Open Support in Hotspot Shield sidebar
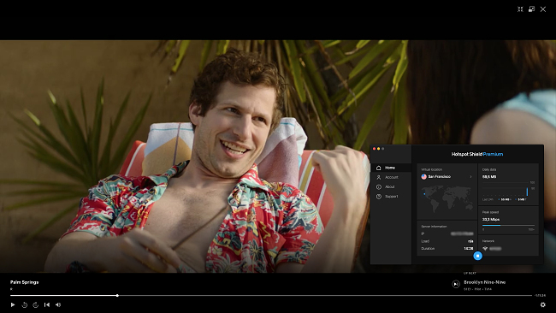556x313 pixels. [391, 197]
